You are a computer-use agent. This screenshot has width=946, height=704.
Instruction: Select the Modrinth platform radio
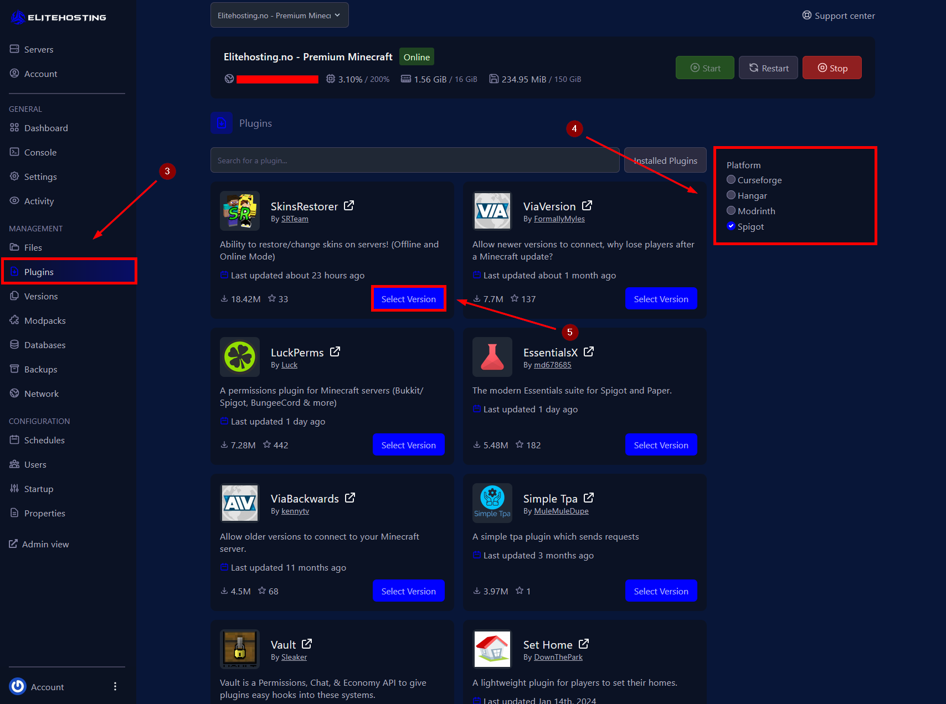pos(731,210)
